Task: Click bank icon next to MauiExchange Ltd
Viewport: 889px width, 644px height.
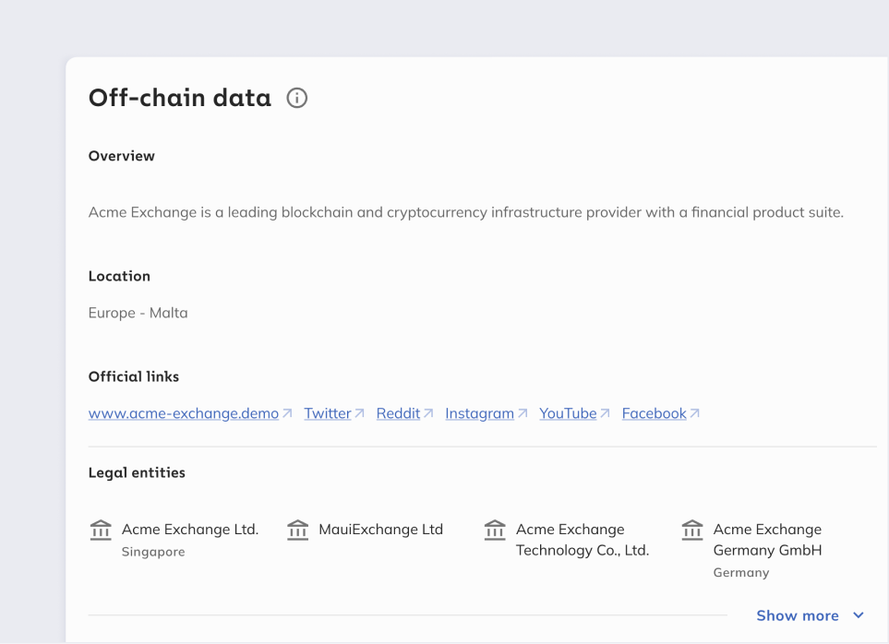Action: coord(297,531)
